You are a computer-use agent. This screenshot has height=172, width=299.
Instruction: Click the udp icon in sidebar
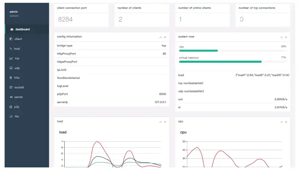point(11,68)
